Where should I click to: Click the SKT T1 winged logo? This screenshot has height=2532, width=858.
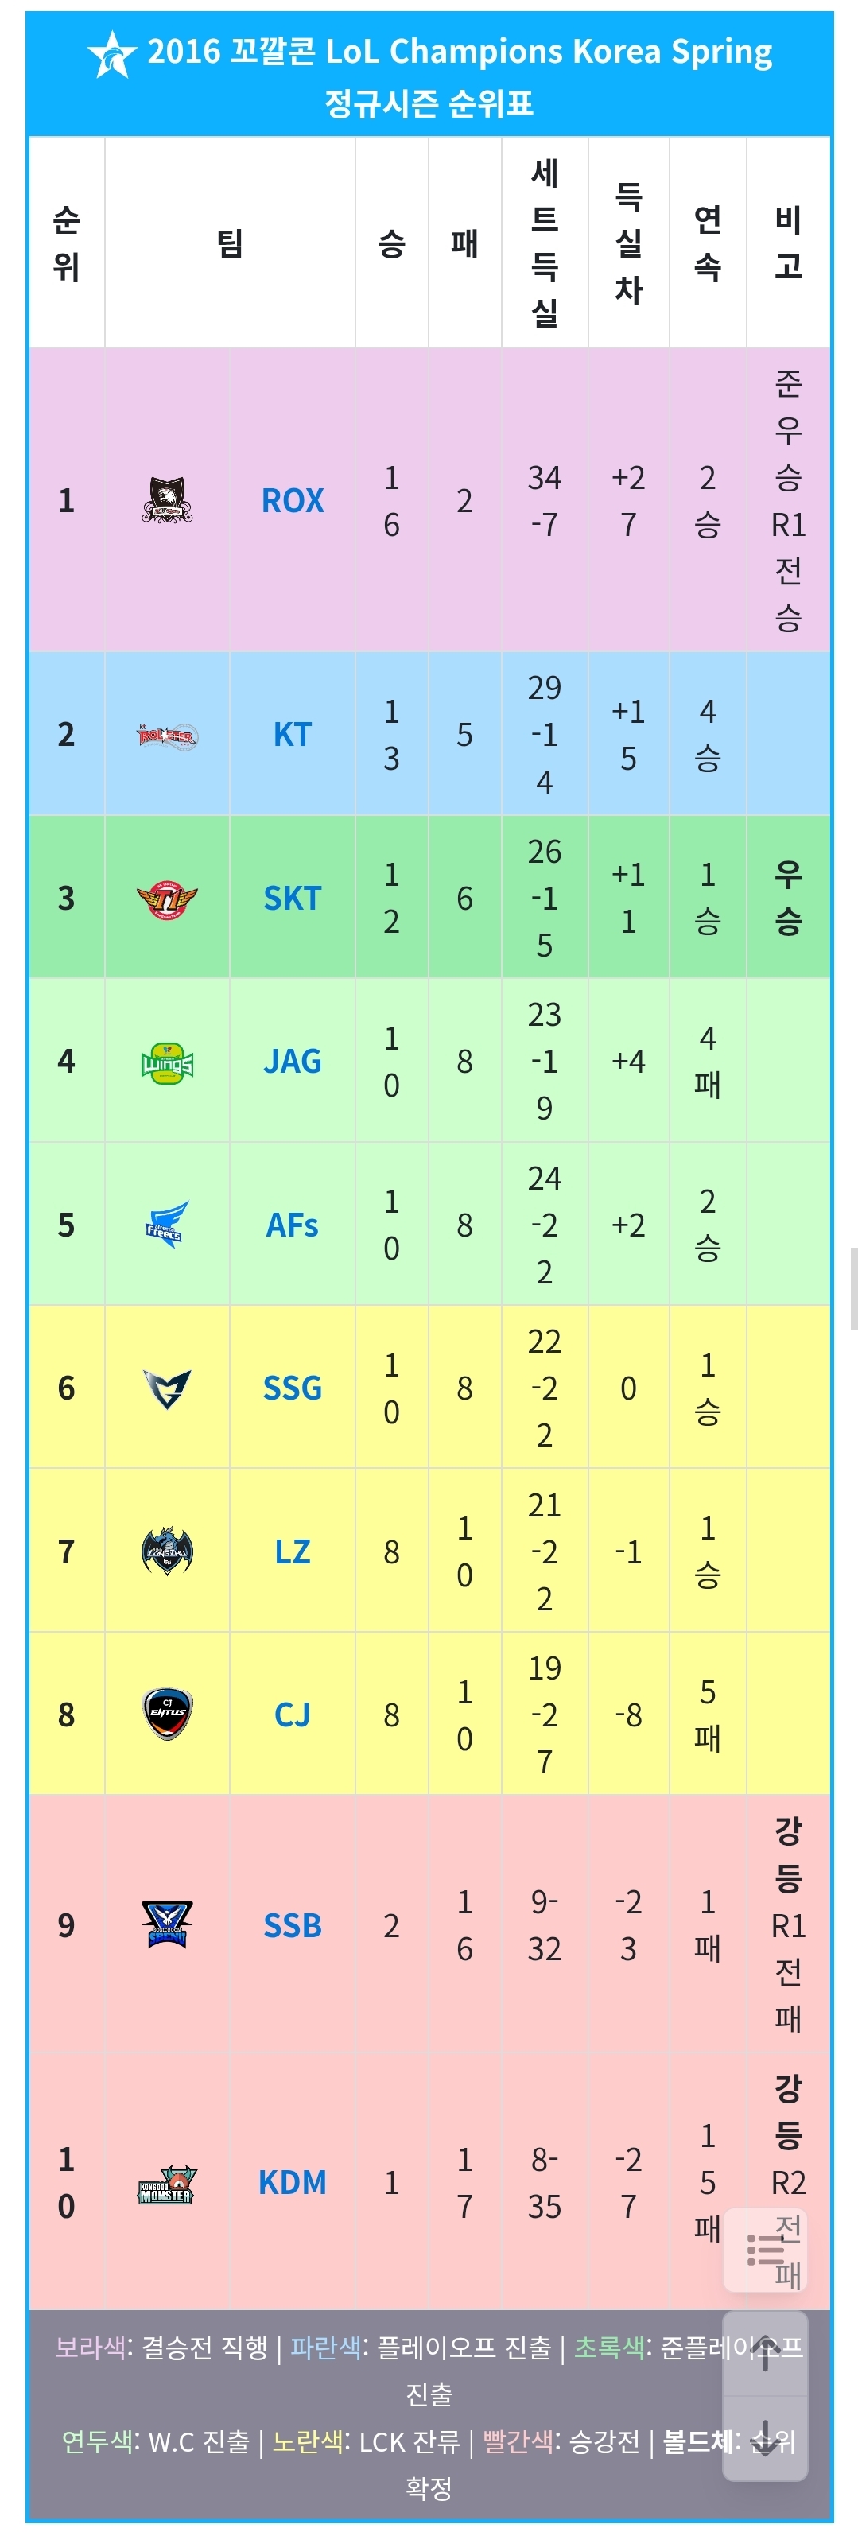point(167,899)
